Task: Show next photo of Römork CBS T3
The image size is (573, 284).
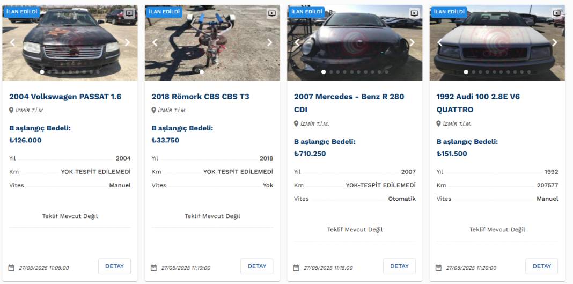Action: pyautogui.click(x=269, y=43)
